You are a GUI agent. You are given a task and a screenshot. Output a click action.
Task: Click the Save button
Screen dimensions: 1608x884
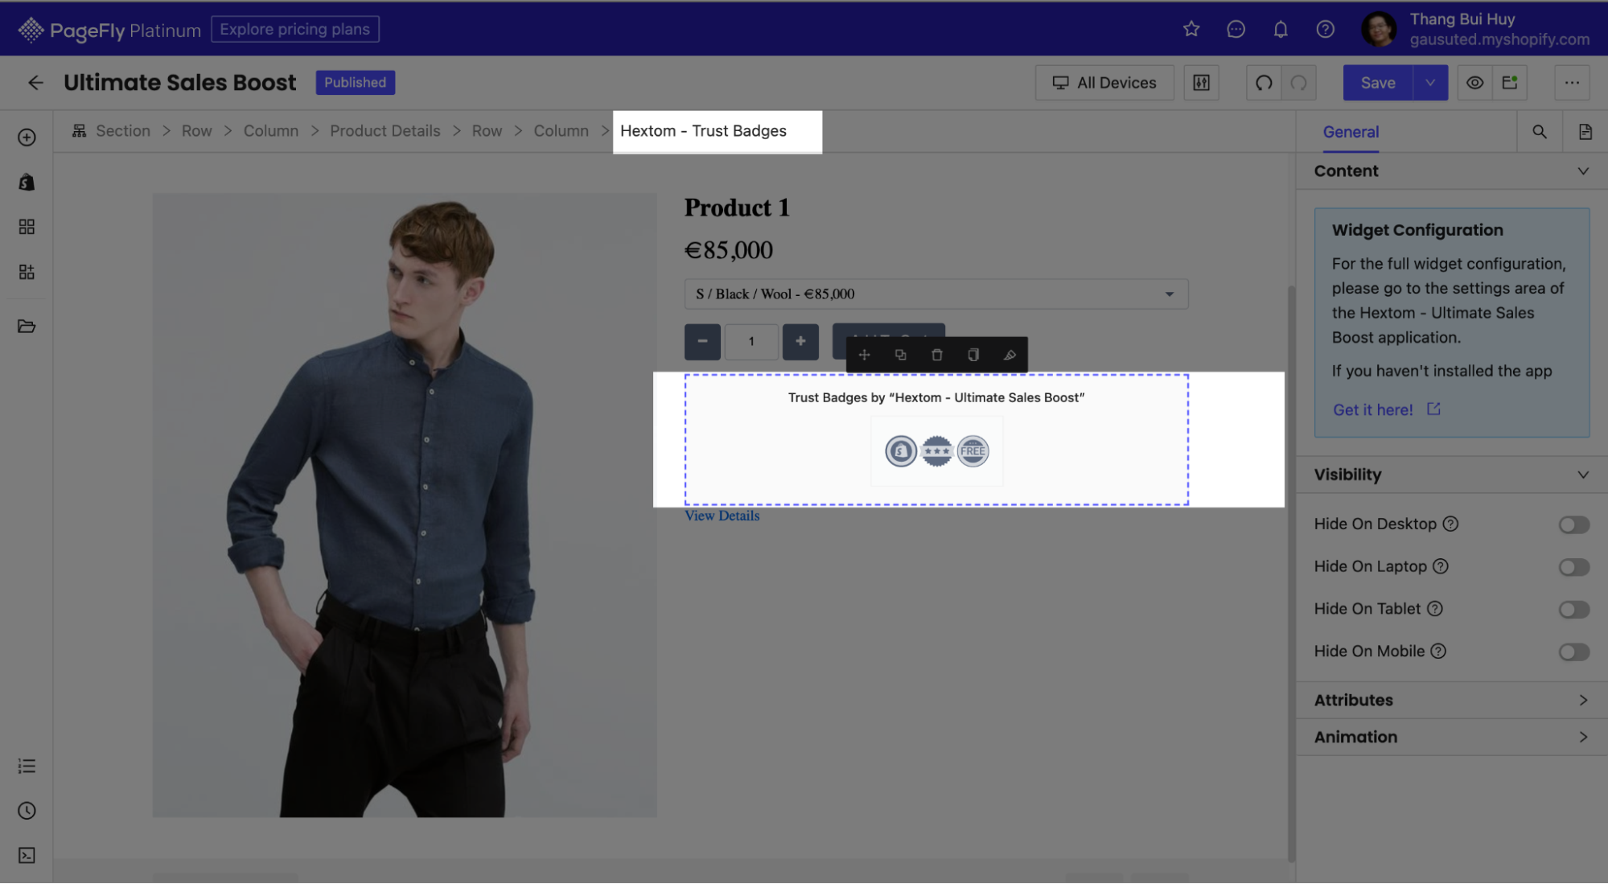coord(1378,83)
